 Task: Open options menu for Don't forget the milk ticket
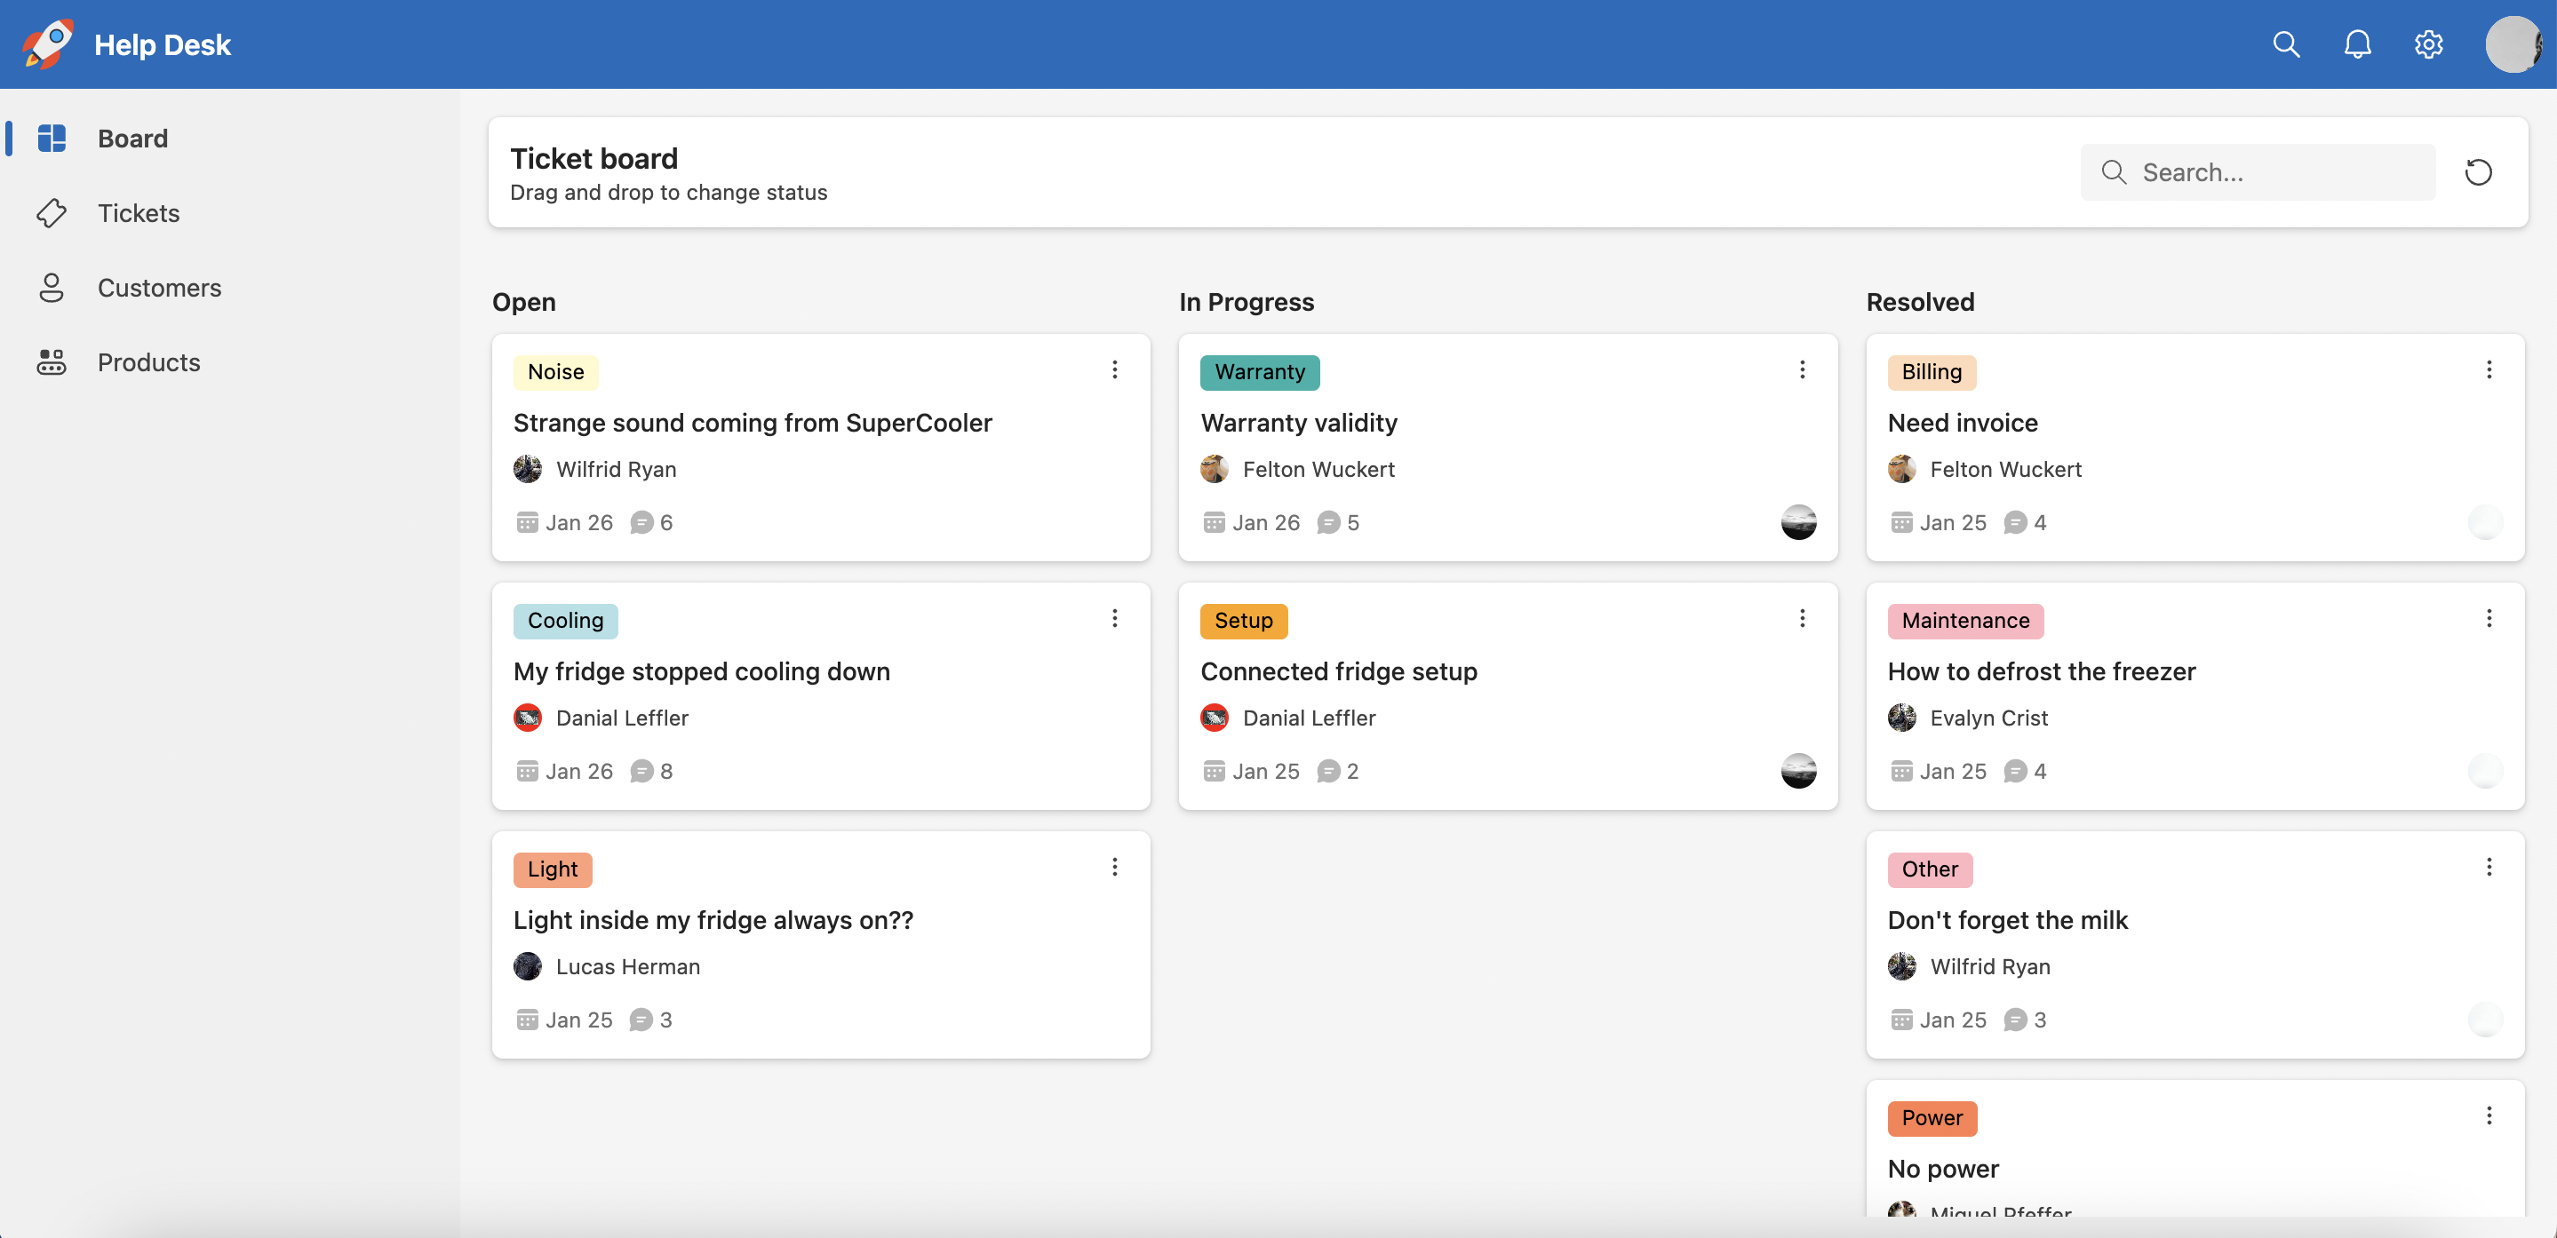(2489, 868)
